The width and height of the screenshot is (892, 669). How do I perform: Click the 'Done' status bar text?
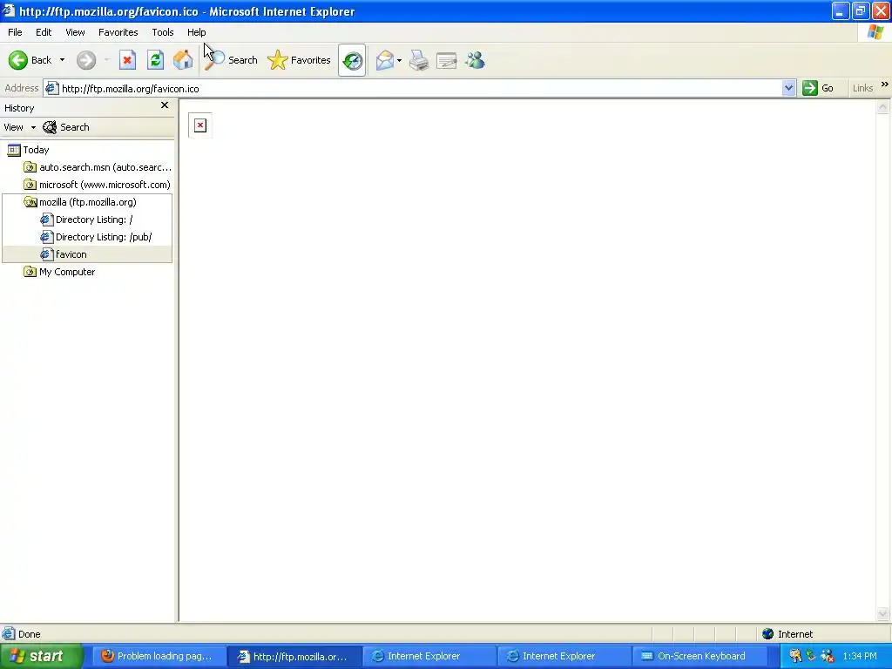[x=30, y=634]
